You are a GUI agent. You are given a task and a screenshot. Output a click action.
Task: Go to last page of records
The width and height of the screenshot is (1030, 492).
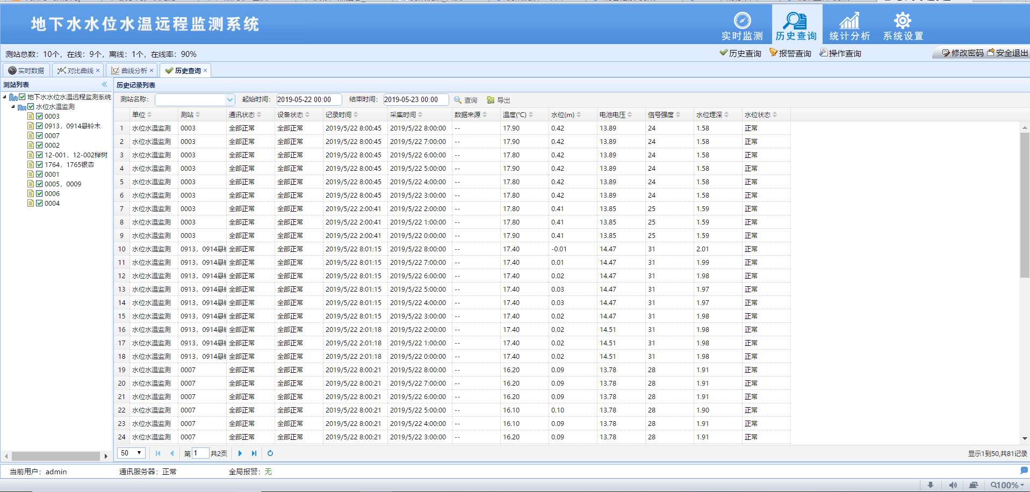click(254, 453)
